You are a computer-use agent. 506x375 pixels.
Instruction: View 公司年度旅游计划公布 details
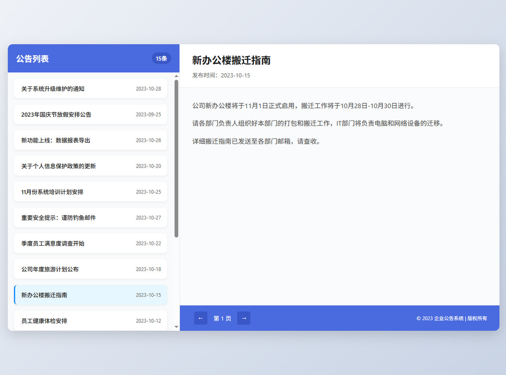pyautogui.click(x=90, y=269)
